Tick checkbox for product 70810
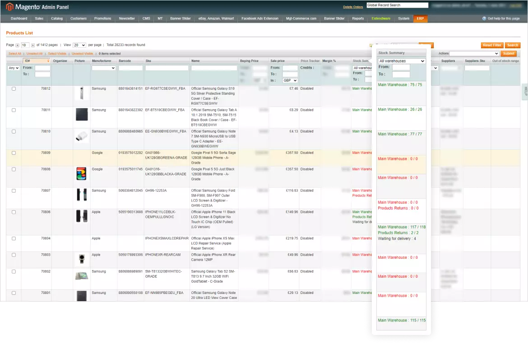 coord(14,132)
